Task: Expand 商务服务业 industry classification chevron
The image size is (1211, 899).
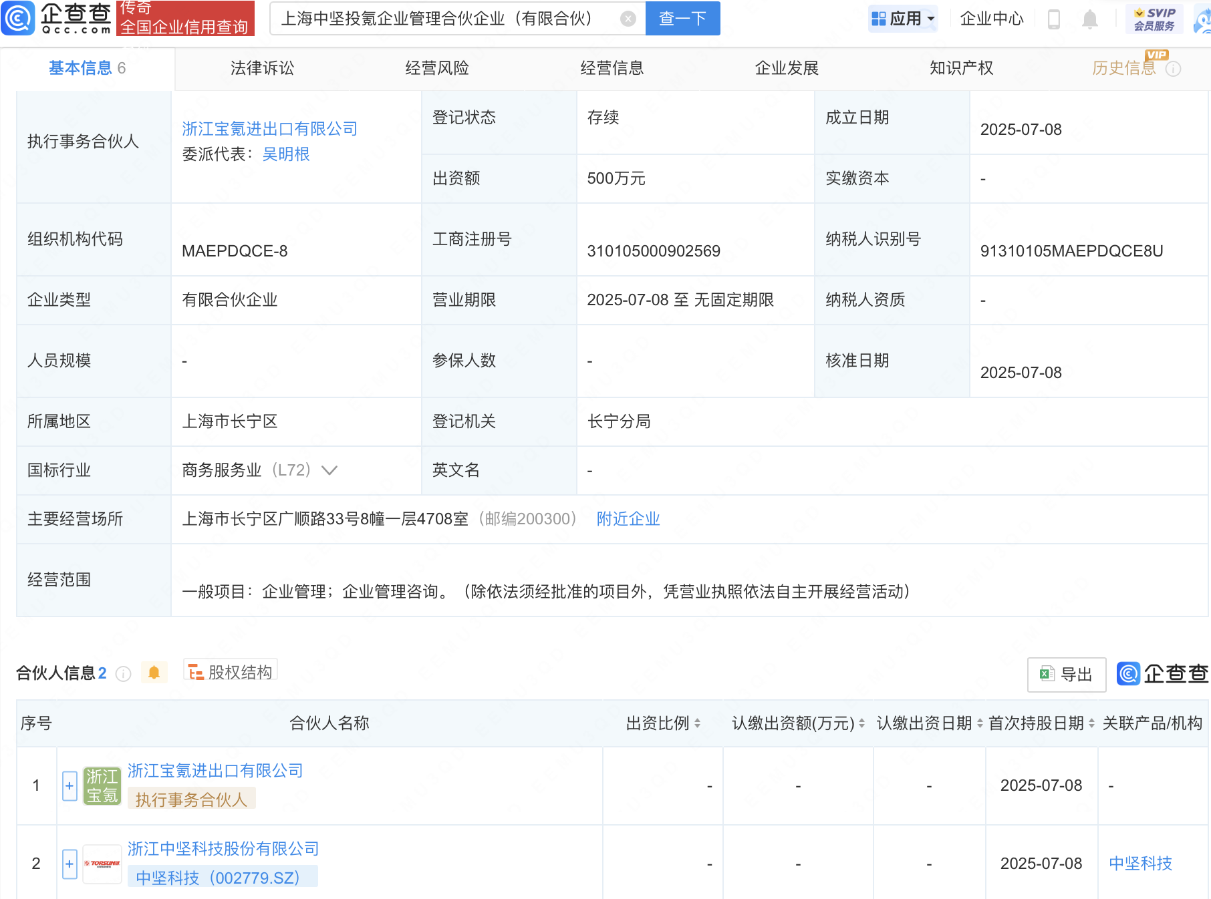Action: 329,470
